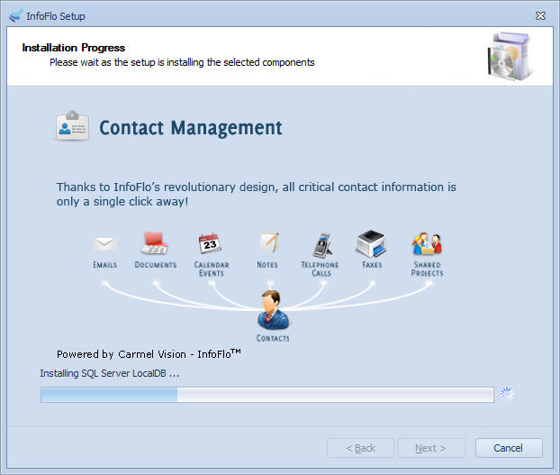Click the Powered by Carmel Vision text

[149, 354]
